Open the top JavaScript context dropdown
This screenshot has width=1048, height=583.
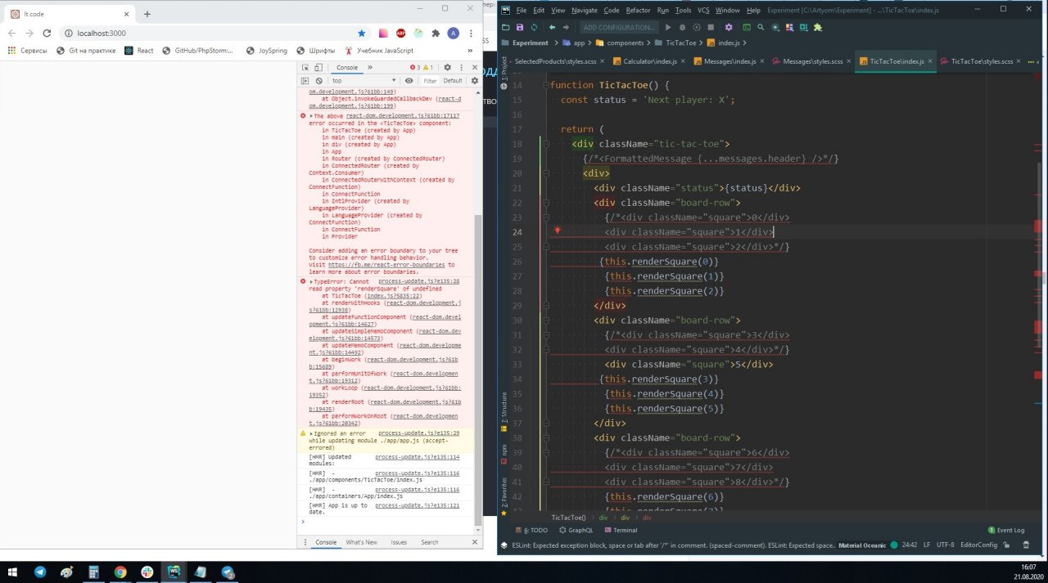364,81
